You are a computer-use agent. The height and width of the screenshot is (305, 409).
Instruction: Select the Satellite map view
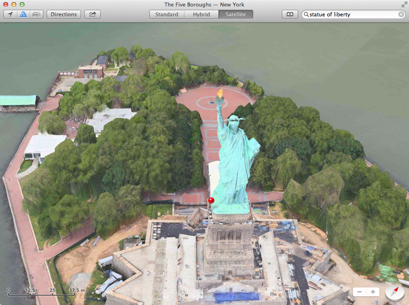[236, 14]
